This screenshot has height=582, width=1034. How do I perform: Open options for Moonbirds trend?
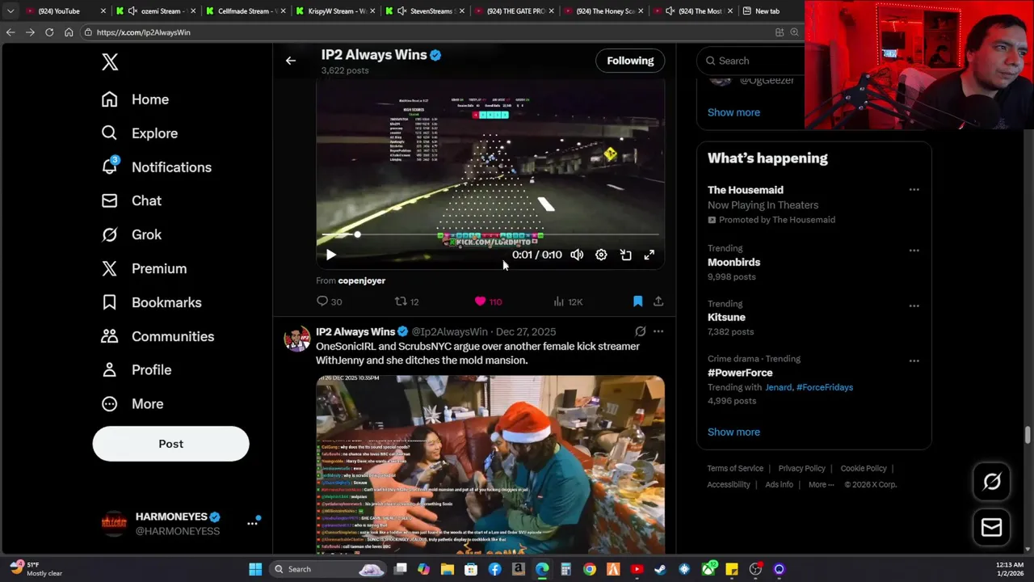point(914,251)
